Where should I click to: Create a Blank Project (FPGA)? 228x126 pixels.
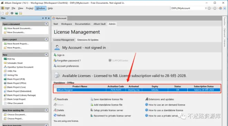tap(17, 83)
